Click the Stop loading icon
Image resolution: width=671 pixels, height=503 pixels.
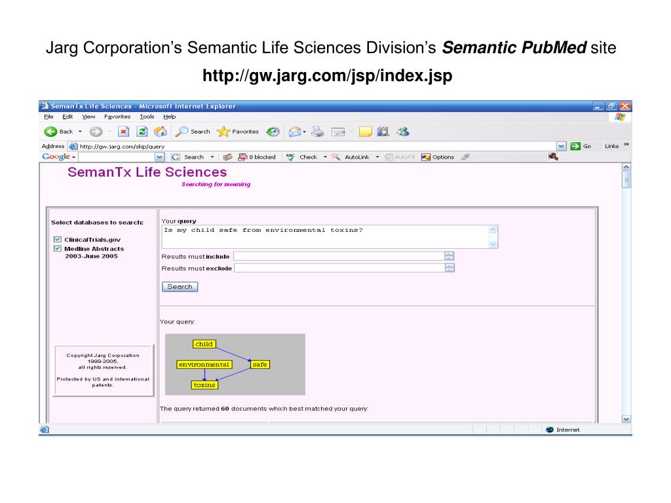[123, 131]
